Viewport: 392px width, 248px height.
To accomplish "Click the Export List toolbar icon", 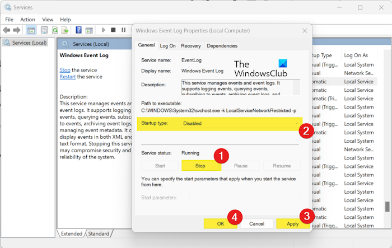I will [65, 30].
